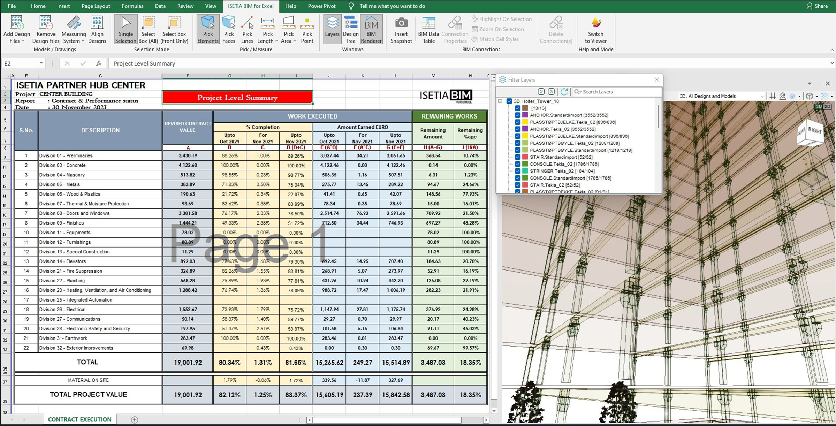Click the horizontal sheet scrollbar
The width and height of the screenshot is (836, 426).
click(387, 420)
